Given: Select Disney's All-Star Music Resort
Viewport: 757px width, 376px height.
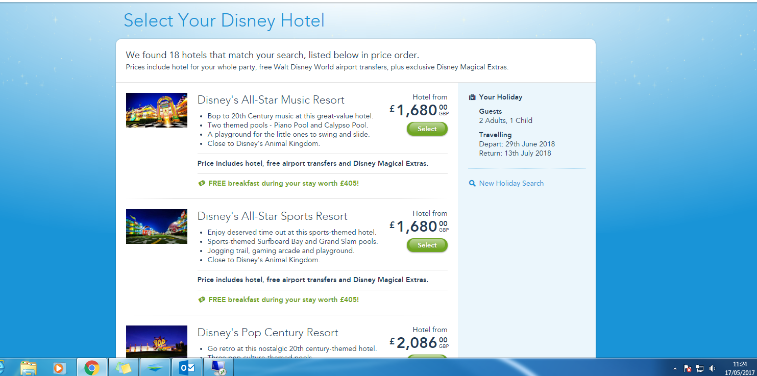Looking at the screenshot, I should (x=427, y=129).
